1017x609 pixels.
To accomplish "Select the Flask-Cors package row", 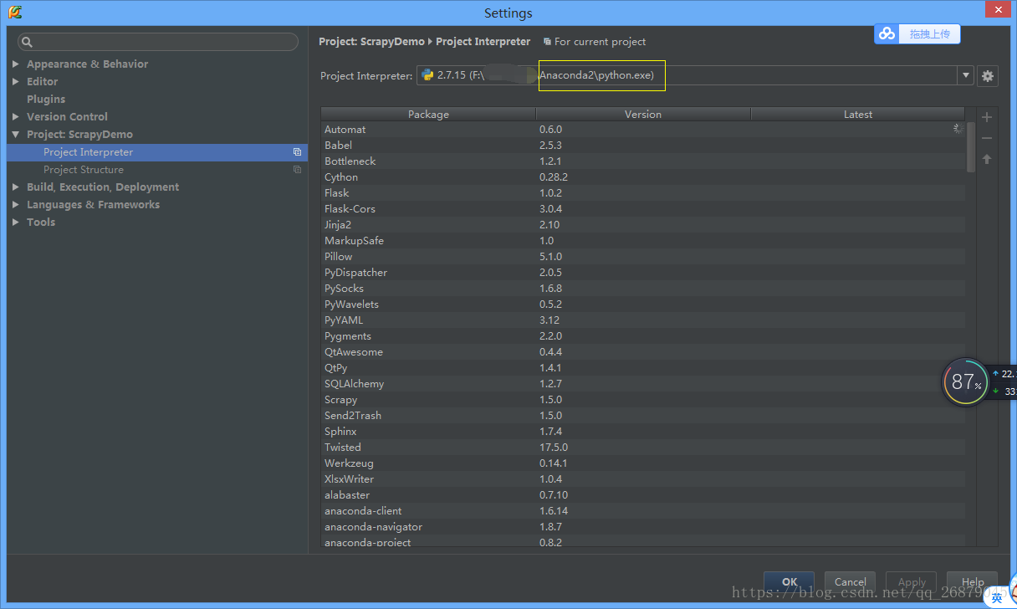I will tap(642, 209).
